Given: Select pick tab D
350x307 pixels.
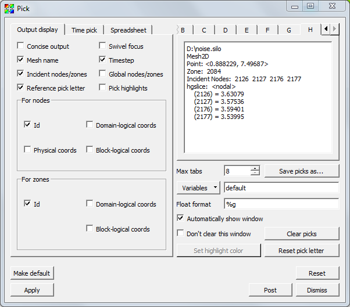Looking at the screenshot, I should coord(225,30).
